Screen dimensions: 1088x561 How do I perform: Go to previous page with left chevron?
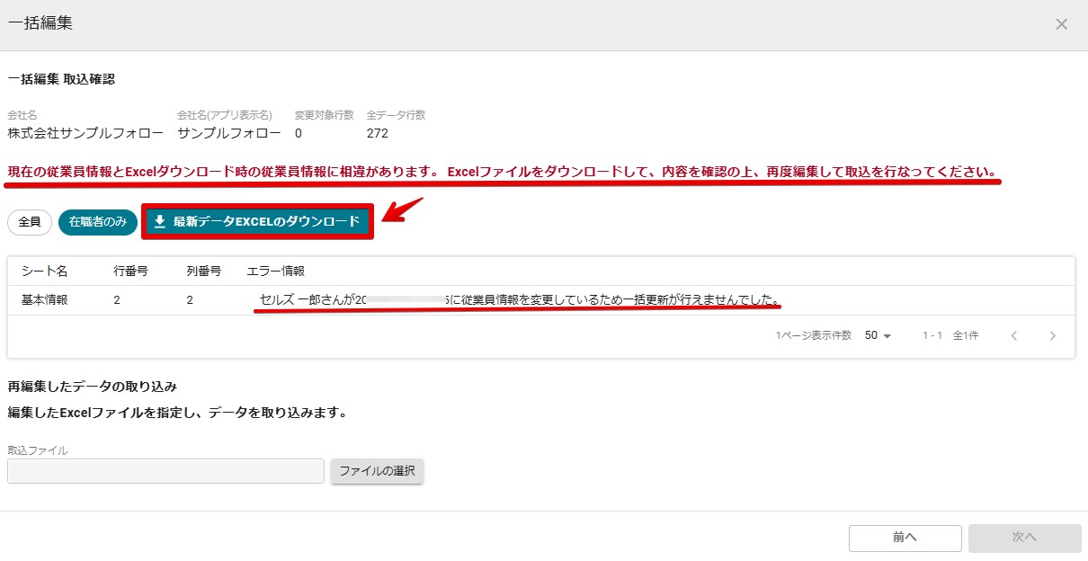point(1014,335)
